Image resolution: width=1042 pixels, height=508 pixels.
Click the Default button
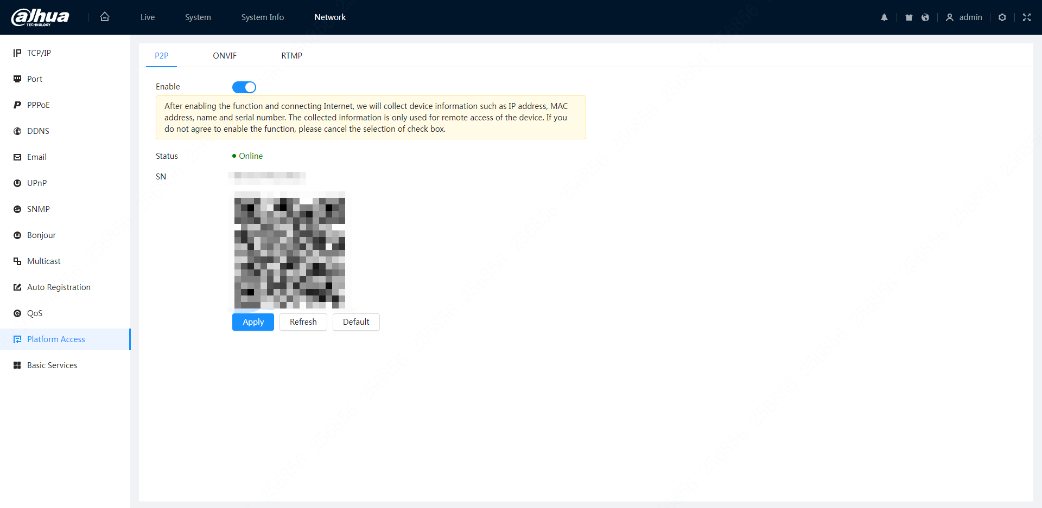coord(356,322)
